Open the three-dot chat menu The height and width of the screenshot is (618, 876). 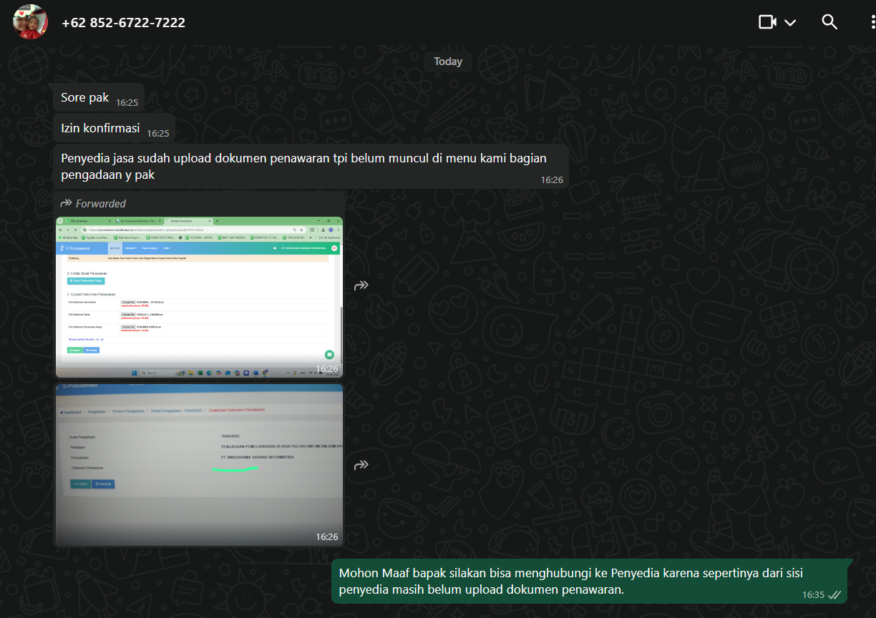[869, 22]
